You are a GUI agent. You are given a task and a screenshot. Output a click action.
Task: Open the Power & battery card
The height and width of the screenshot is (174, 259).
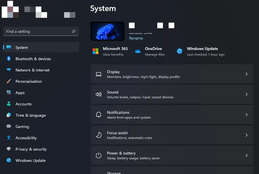click(172, 155)
